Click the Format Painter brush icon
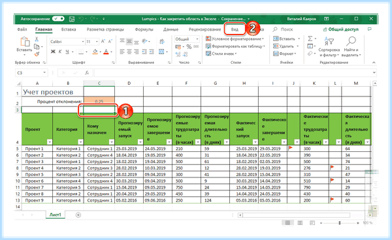This screenshot has height=240, width=392. click(37, 53)
